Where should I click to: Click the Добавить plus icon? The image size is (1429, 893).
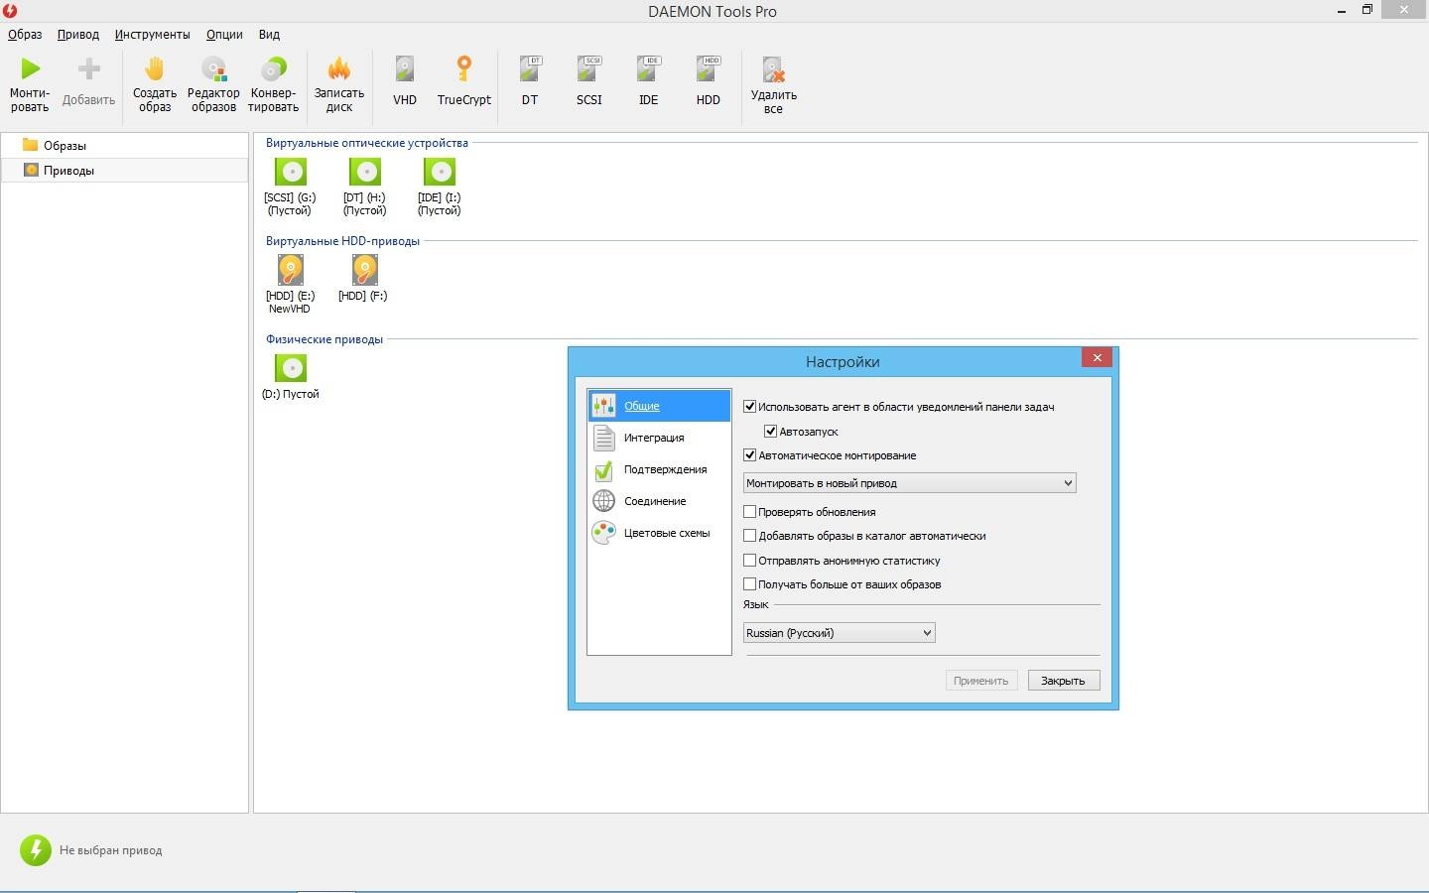pyautogui.click(x=89, y=68)
